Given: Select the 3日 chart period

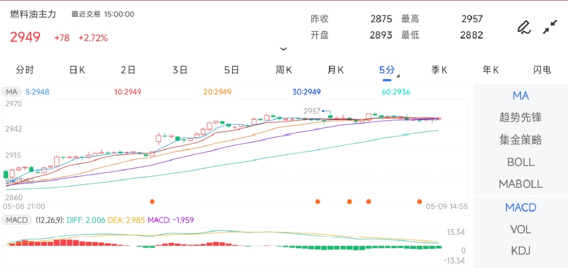Looking at the screenshot, I should (180, 70).
